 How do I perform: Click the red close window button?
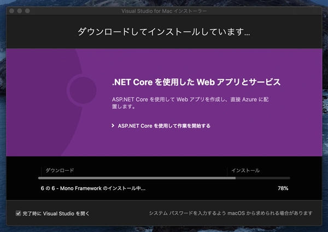[11, 11]
